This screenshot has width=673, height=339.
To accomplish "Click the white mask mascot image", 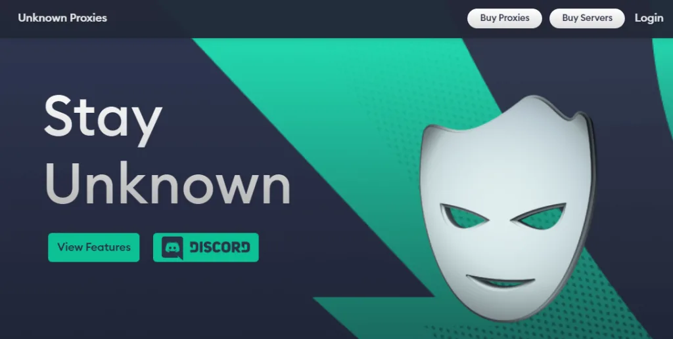I will coord(507,208).
